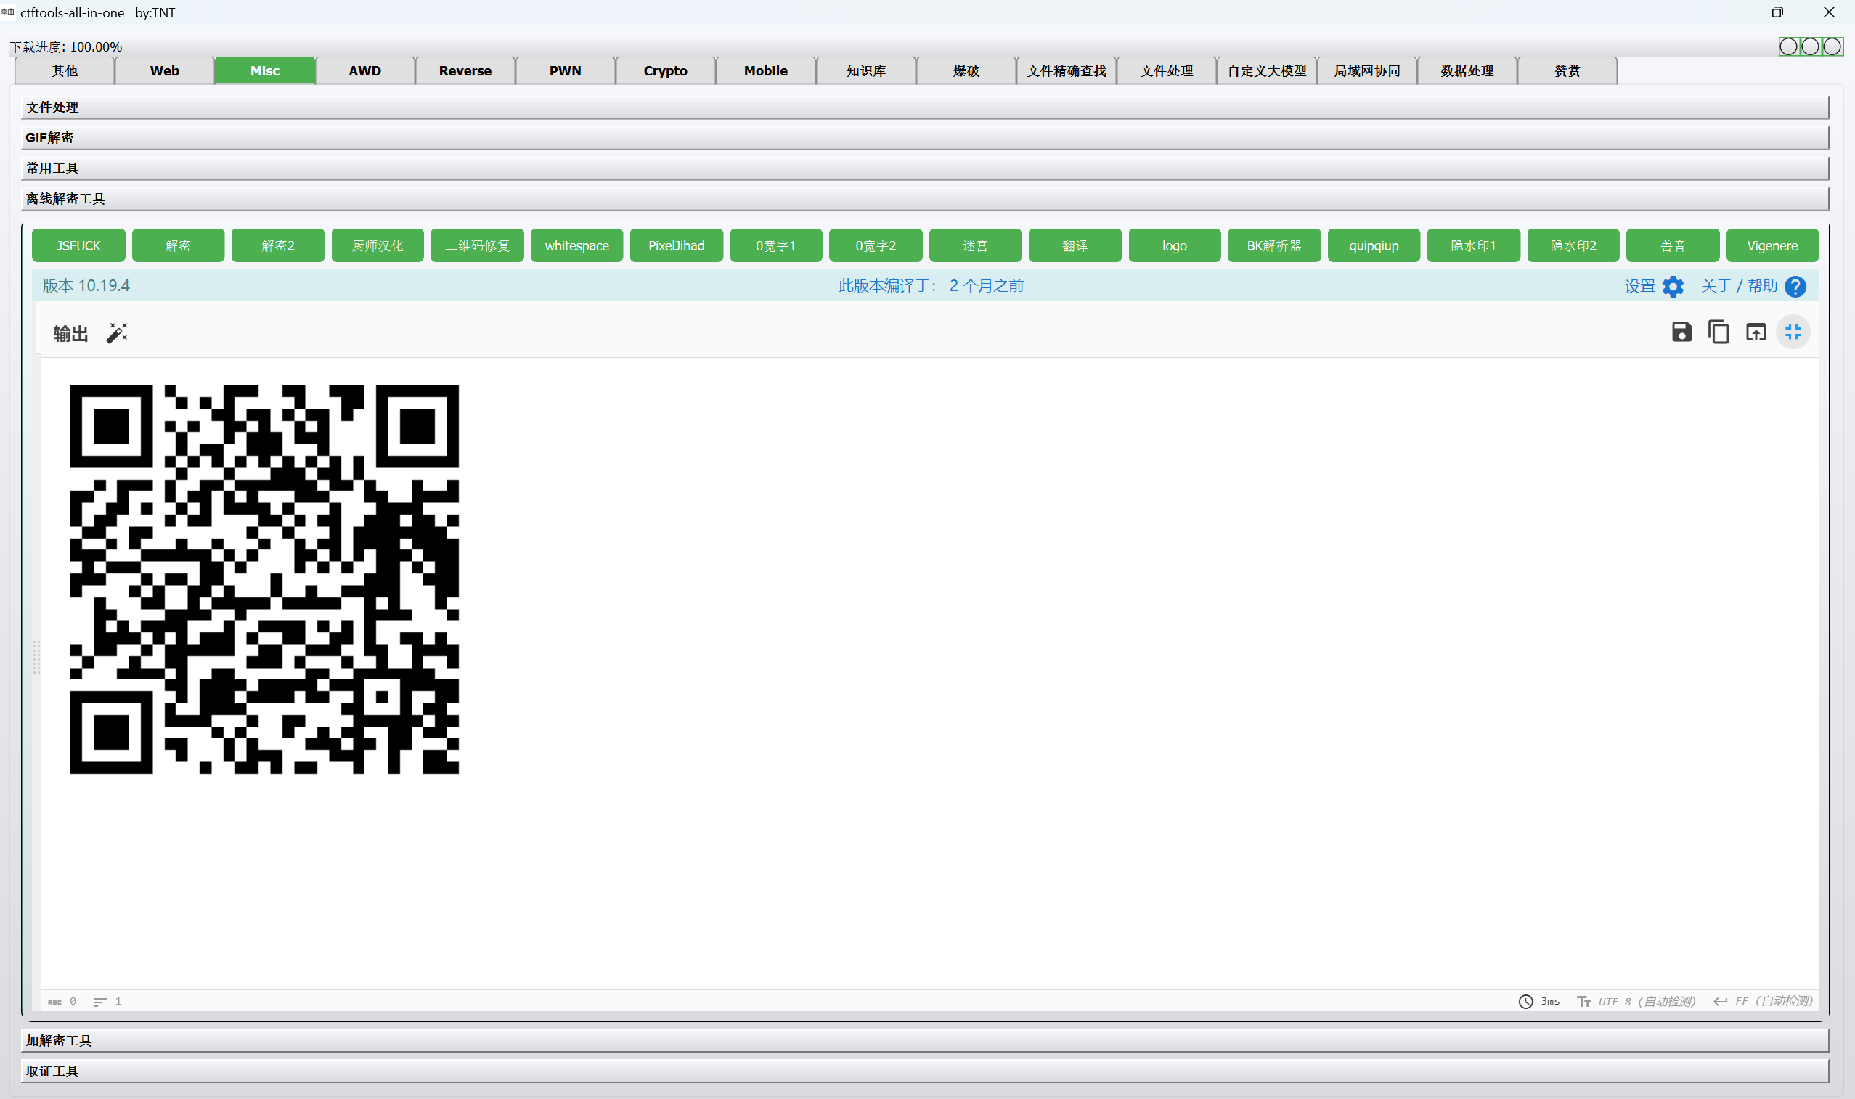This screenshot has width=1855, height=1099.
Task: Open the Crypto tab
Action: coord(666,70)
